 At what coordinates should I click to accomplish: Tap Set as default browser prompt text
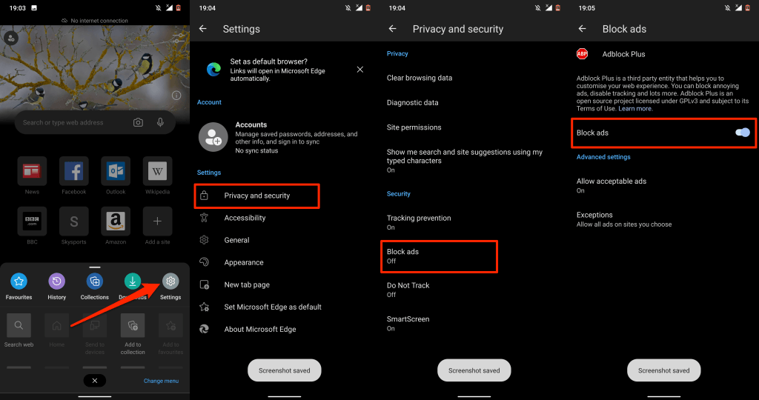point(277,70)
